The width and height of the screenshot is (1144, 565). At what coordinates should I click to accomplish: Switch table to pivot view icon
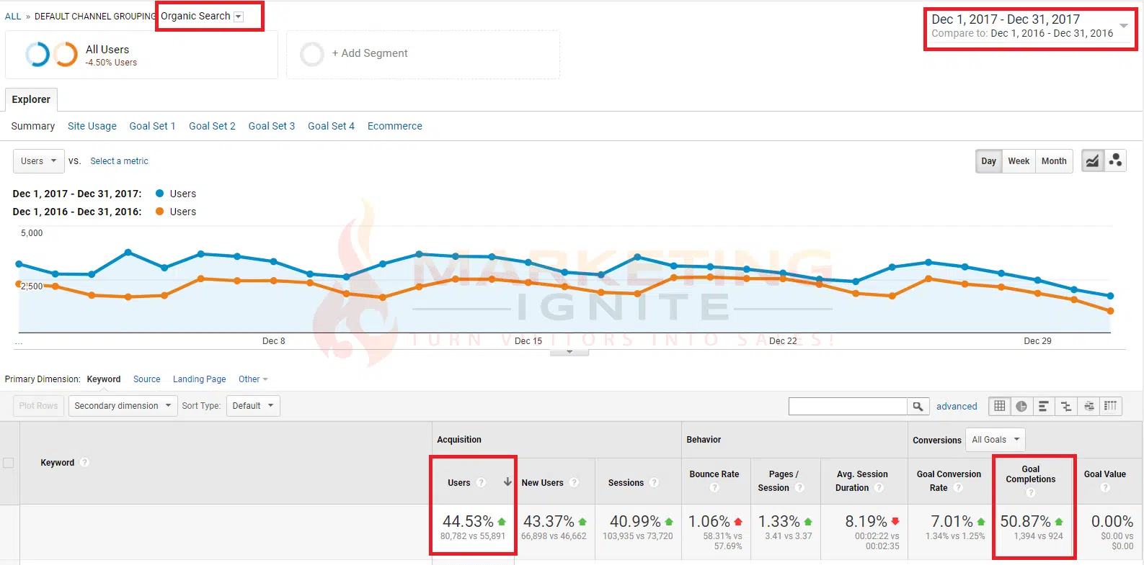point(1111,407)
